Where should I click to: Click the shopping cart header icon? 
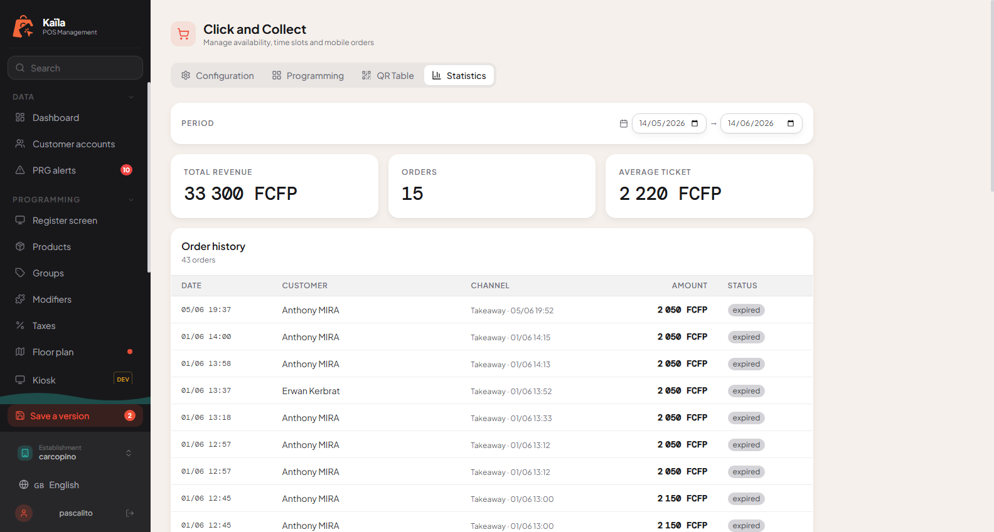(x=183, y=34)
